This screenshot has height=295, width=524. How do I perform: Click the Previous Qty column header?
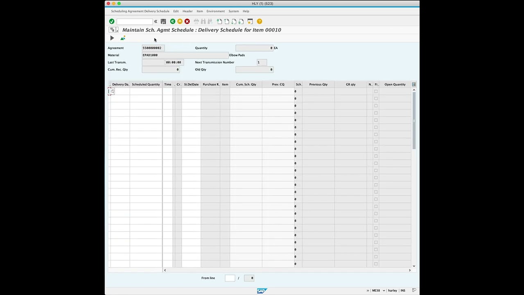318,84
